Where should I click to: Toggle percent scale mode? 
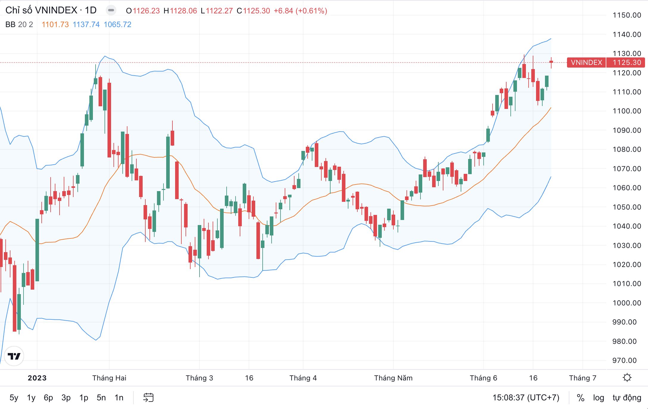tap(580, 398)
